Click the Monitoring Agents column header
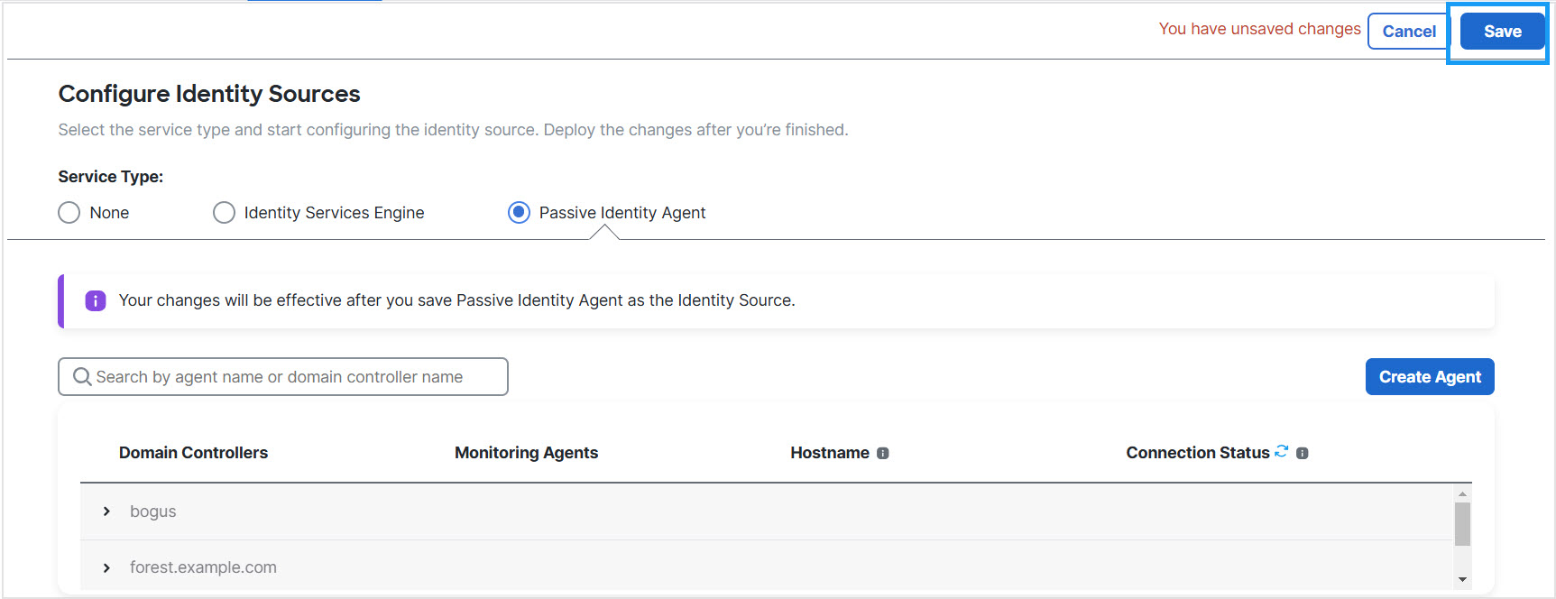This screenshot has height=599, width=1556. coord(527,453)
